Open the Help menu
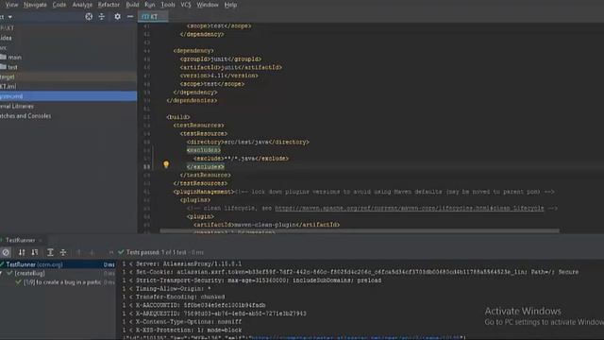This screenshot has width=604, height=340. [230, 5]
